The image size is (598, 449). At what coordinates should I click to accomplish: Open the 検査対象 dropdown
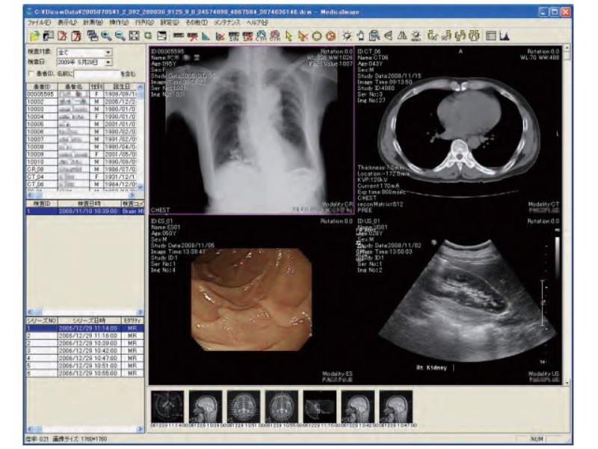108,52
